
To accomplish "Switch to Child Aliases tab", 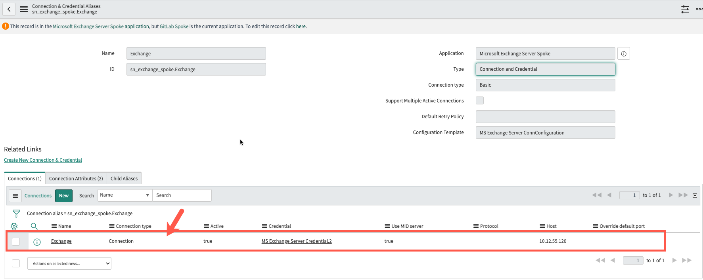I will tap(124, 179).
